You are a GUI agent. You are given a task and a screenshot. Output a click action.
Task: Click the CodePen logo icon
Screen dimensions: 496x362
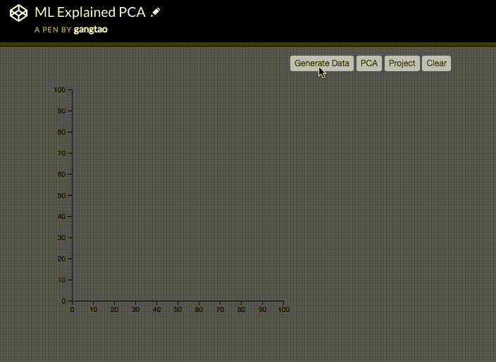pos(18,13)
